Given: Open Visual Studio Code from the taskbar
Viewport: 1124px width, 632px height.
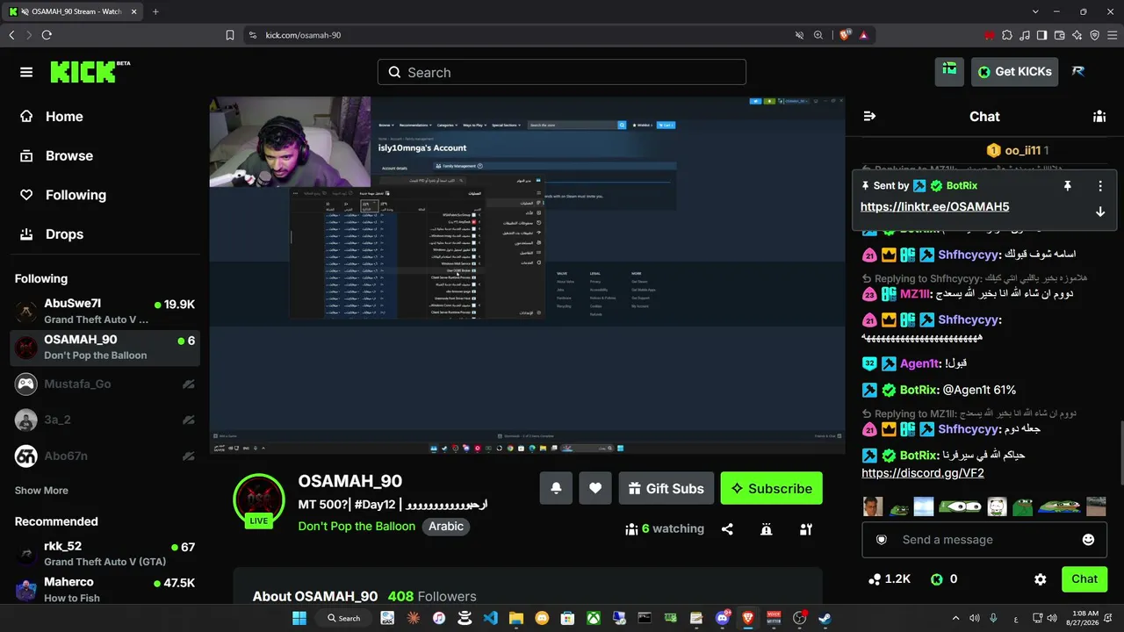Looking at the screenshot, I should pos(491,618).
